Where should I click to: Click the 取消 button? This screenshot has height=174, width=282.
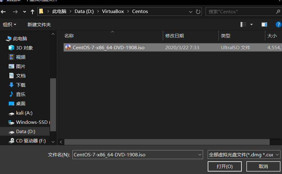(x=263, y=167)
